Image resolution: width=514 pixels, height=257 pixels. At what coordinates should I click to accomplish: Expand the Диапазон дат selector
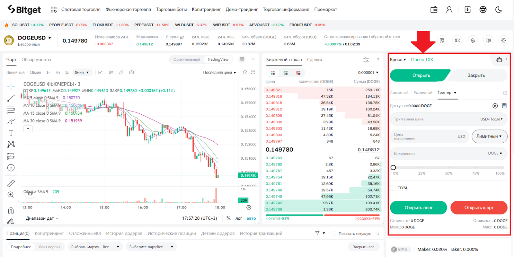point(42,218)
